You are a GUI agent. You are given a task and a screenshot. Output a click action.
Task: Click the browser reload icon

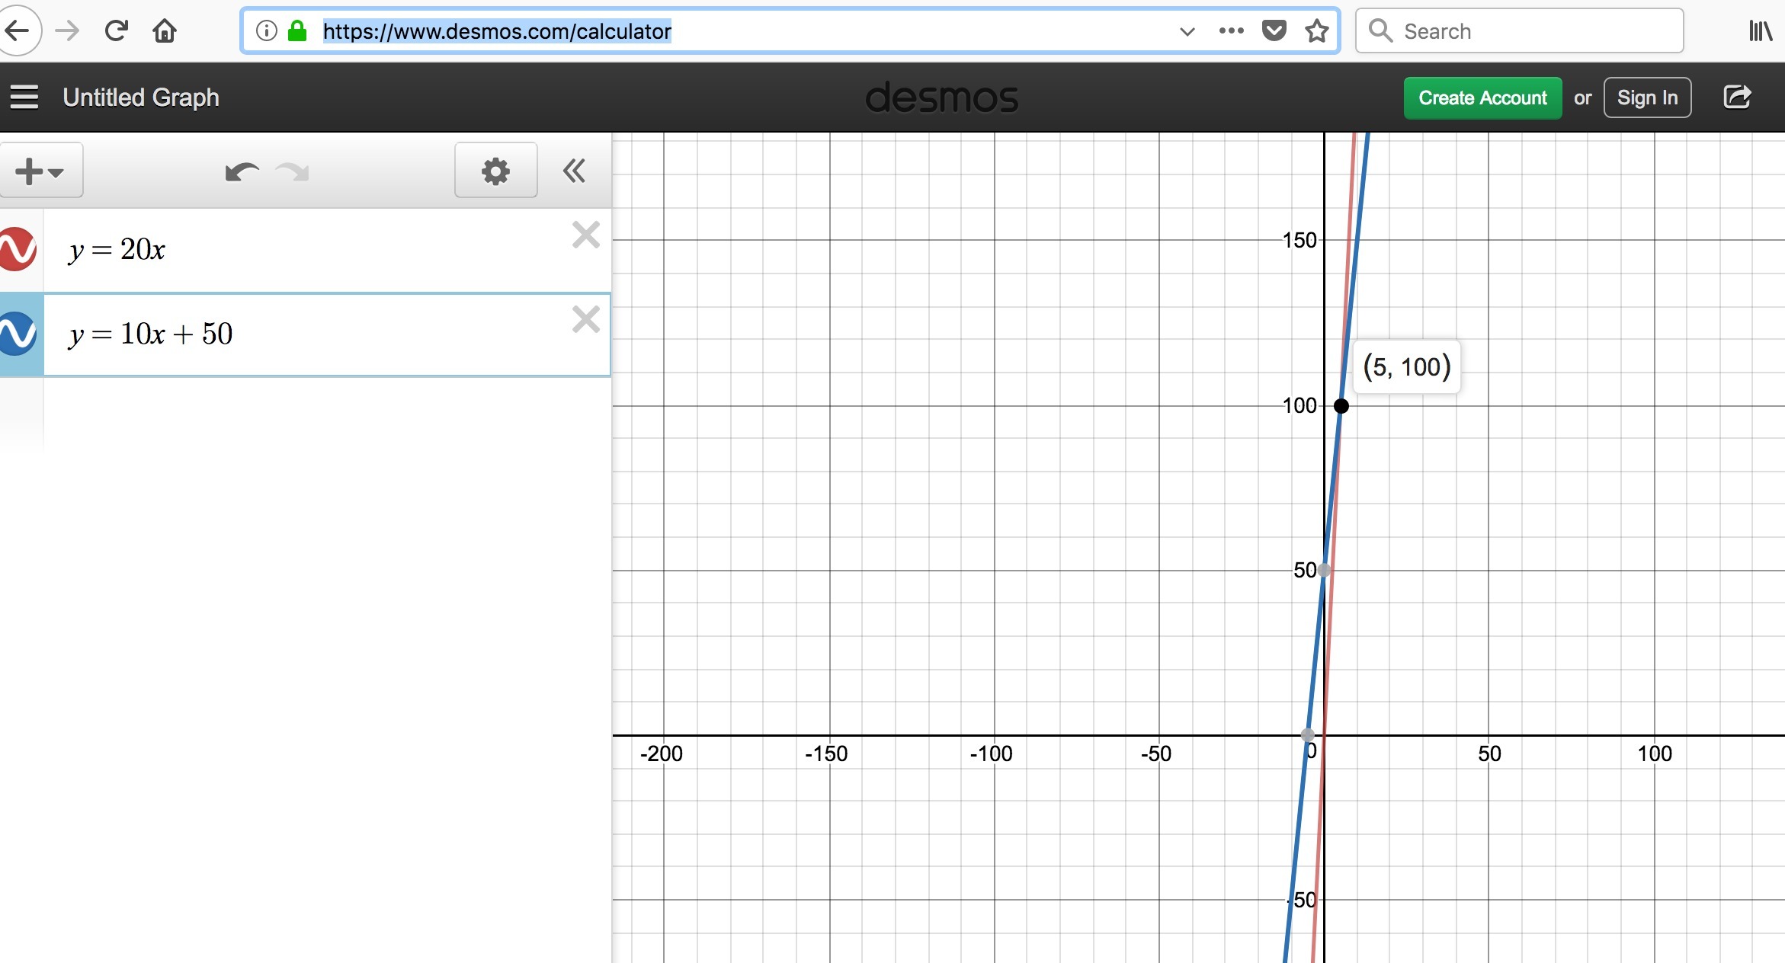click(116, 31)
